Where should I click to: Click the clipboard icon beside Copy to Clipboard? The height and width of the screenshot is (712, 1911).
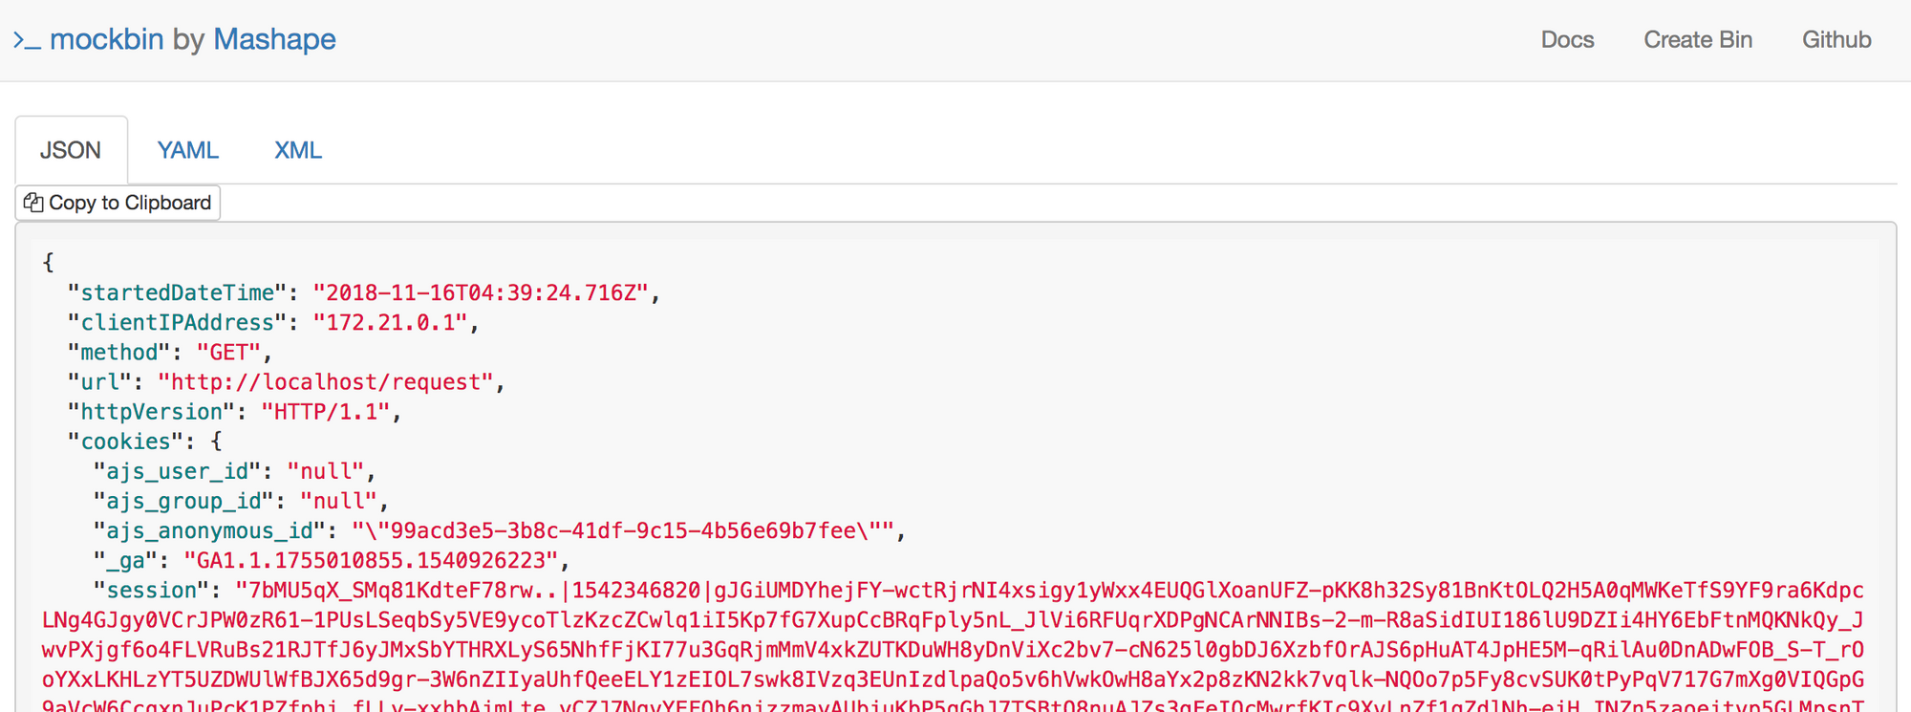pos(33,203)
